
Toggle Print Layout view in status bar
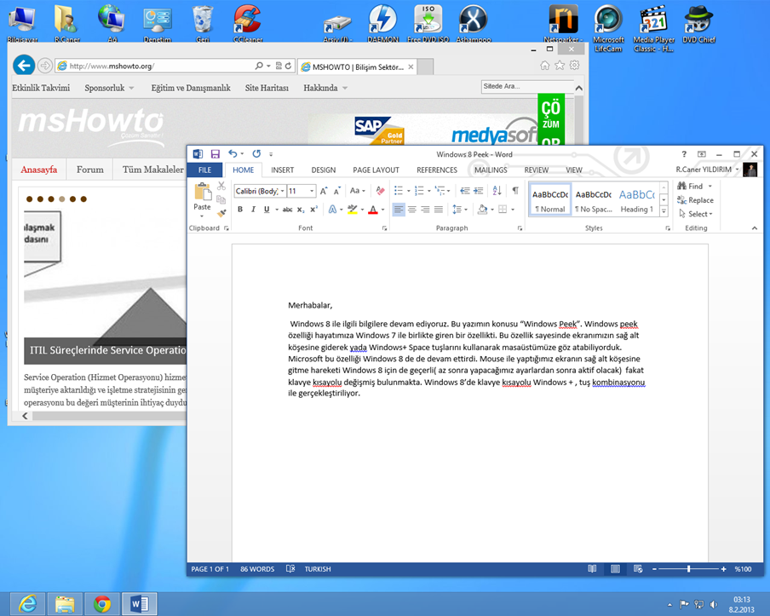pyautogui.click(x=615, y=569)
